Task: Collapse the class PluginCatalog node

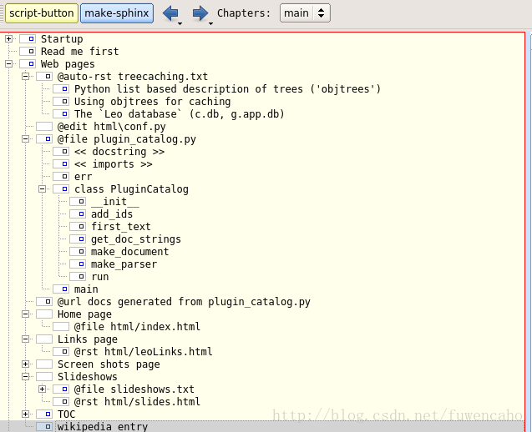Action: 42,188
